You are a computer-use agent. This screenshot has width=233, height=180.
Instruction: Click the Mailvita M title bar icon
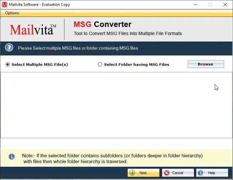(x=5, y=5)
